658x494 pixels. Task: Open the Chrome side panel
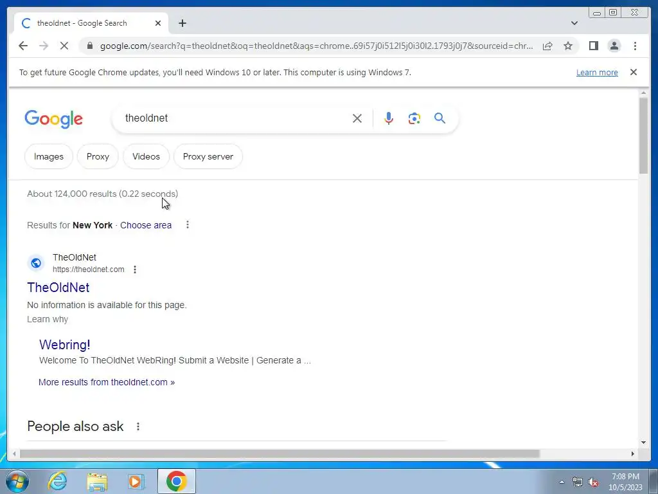(593, 46)
